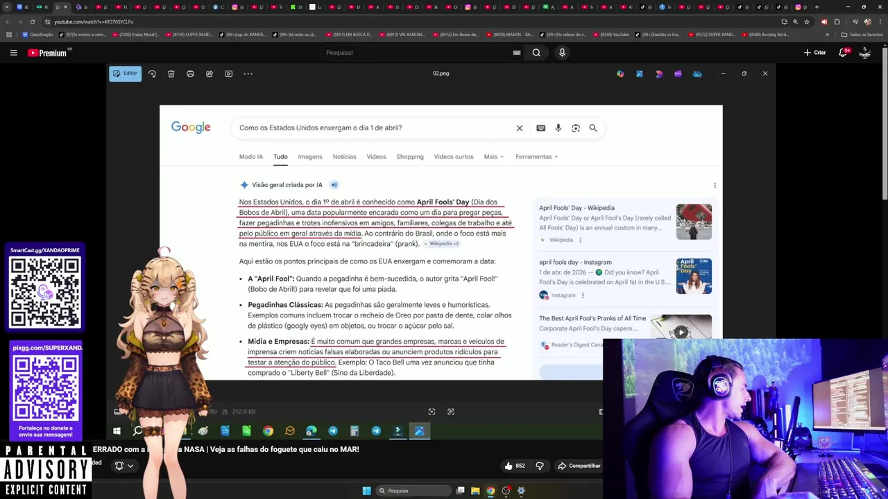
Task: Open april fools day - Instagram source link
Action: 575,263
